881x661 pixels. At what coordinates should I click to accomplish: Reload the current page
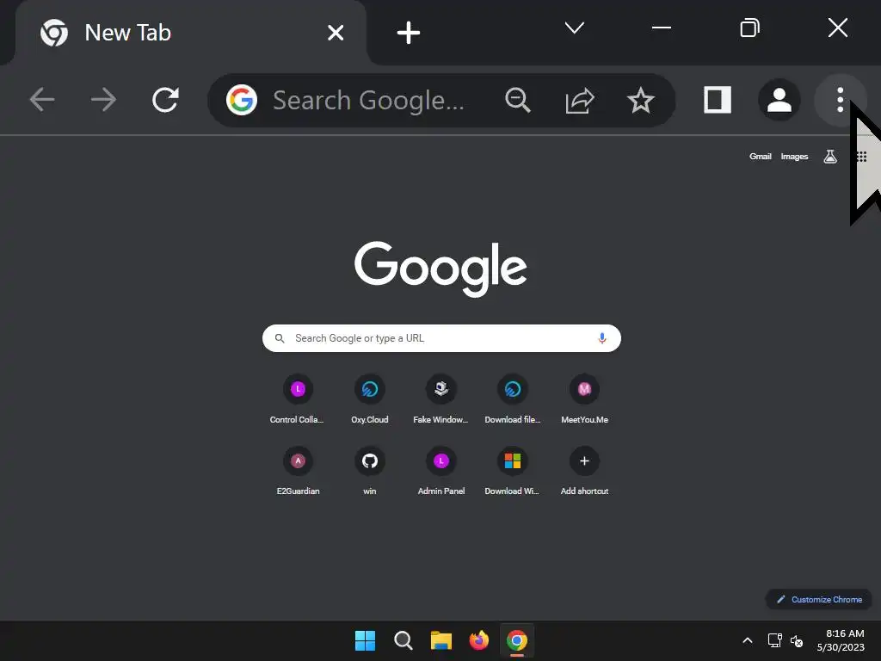[x=166, y=100]
